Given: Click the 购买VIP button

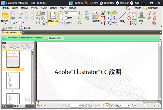Looking at the screenshot, I should (x=122, y=3).
